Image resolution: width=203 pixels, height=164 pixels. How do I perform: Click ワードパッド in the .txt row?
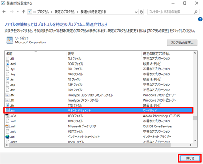point(150,111)
